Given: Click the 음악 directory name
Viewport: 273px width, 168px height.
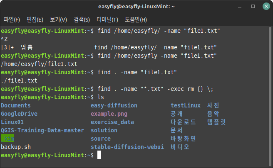Looking at the screenshot, I should coord(213,114).
